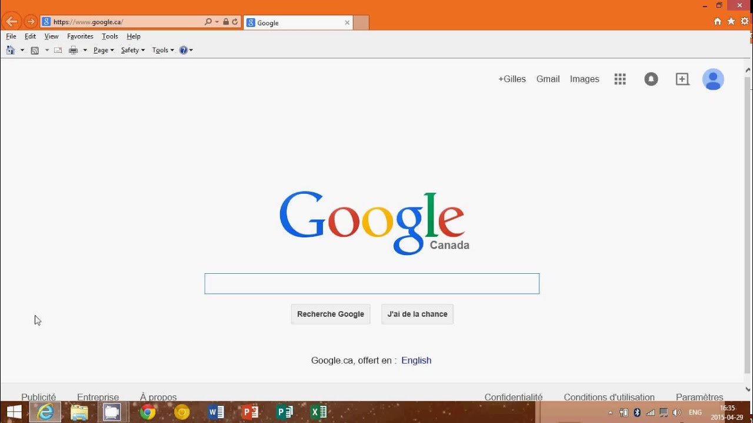The height and width of the screenshot is (423, 753).
Task: Open the Page dropdown in the command bar
Action: click(104, 50)
